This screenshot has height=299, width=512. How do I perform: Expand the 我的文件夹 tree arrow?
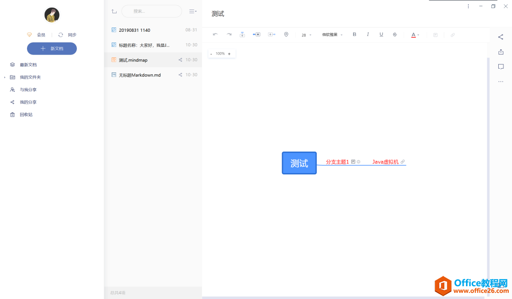(x=5, y=77)
